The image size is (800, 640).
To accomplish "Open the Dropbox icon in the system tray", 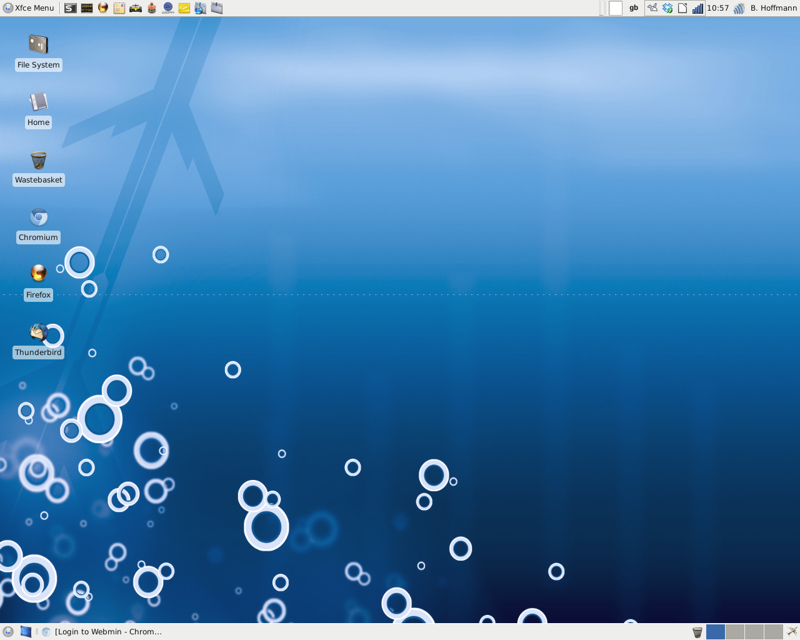I will pyautogui.click(x=666, y=8).
